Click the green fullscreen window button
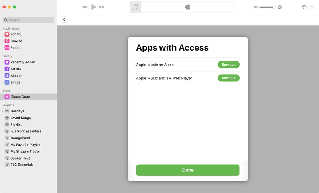 coord(14,7)
